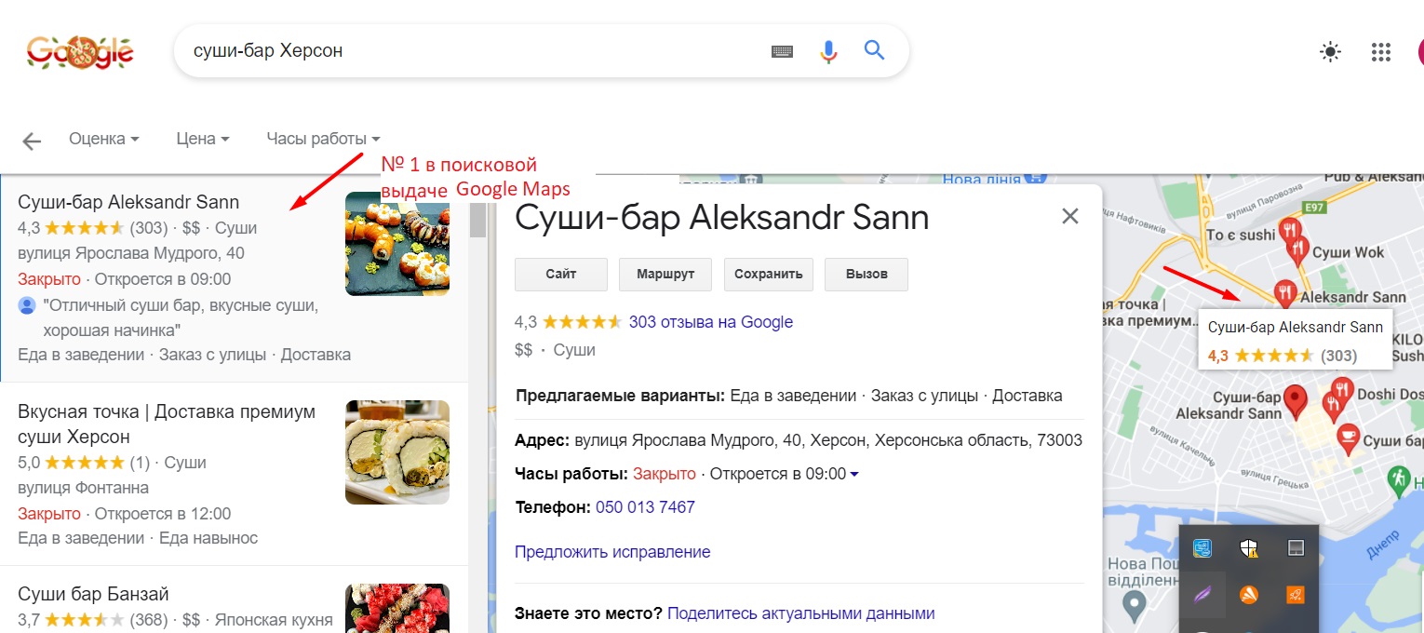Click the orange rocket tray icon

[1295, 594]
